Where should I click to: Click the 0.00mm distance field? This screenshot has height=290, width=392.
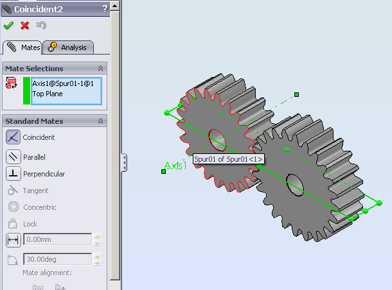tap(58, 240)
